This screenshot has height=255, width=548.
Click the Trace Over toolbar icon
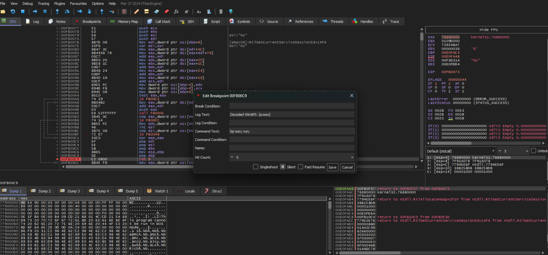point(90,12)
